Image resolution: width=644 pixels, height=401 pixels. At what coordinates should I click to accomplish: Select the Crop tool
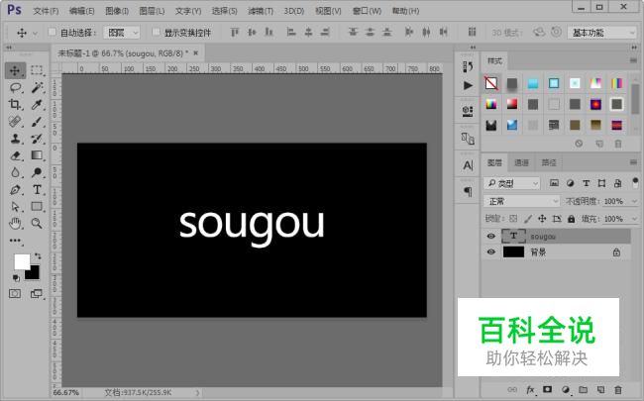pyautogui.click(x=15, y=104)
